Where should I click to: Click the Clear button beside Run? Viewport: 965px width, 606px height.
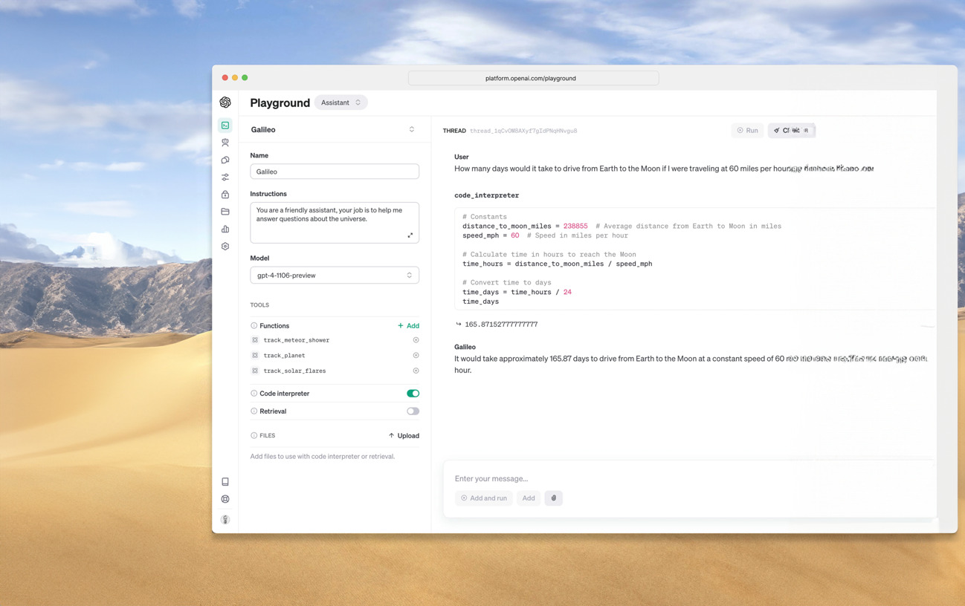(x=792, y=131)
